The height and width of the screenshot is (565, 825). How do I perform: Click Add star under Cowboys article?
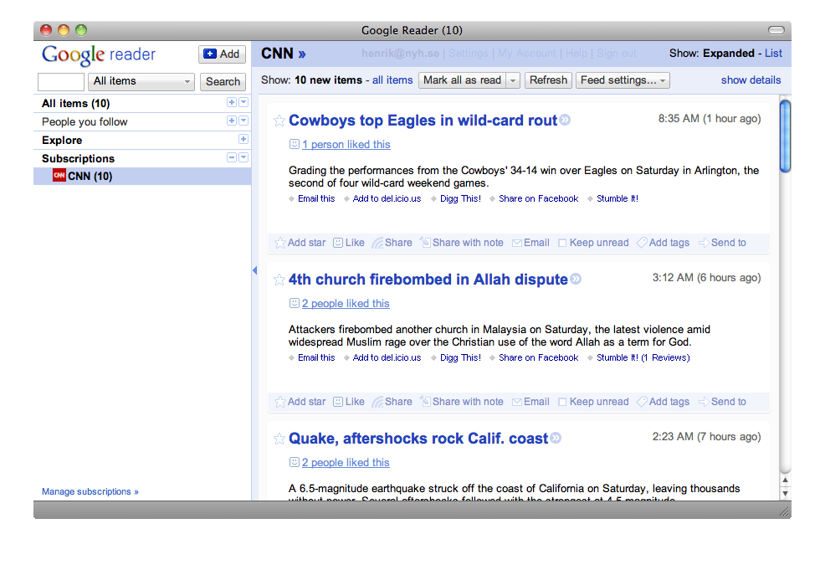point(300,243)
